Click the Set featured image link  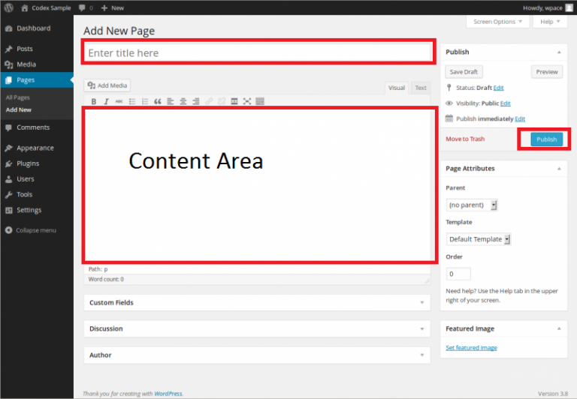[471, 348]
